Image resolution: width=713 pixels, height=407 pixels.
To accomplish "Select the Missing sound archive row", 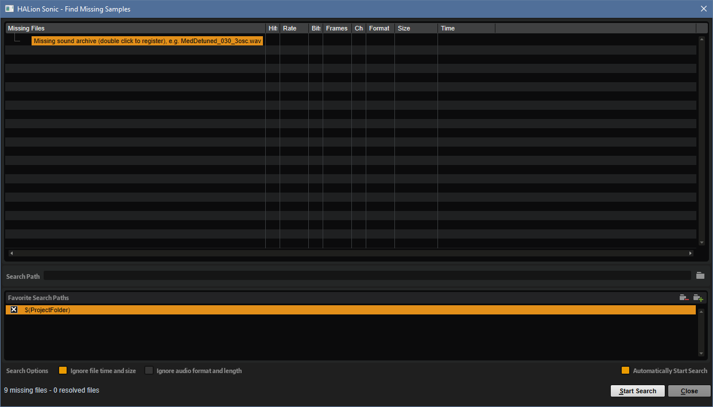I will tap(148, 41).
